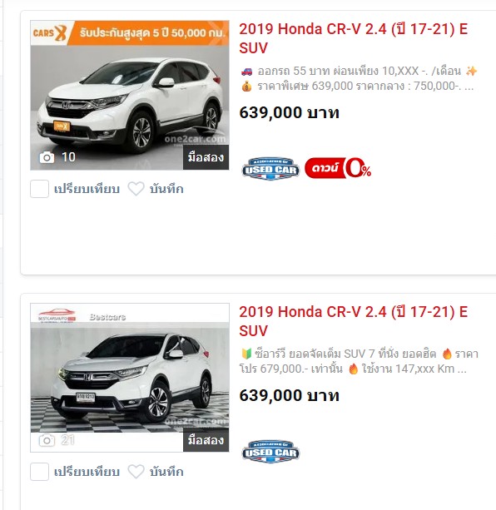Open photo gallery camera icon showing 21 photos
Viewport: 496px width, 510px height.
point(47,440)
